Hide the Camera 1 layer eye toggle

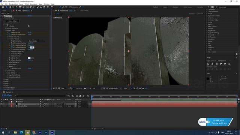1,102
